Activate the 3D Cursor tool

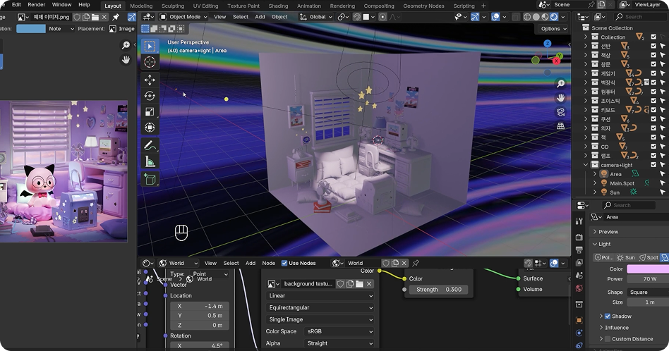(x=150, y=62)
